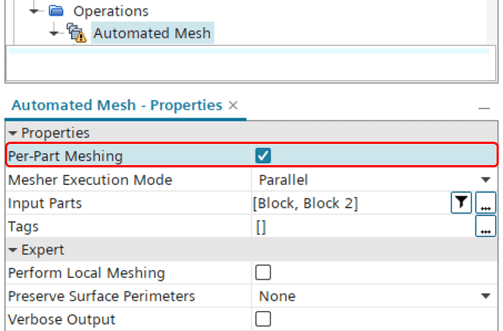Open the Input Parts ellipsis editor button
The width and height of the screenshot is (503, 331).
pos(485,203)
